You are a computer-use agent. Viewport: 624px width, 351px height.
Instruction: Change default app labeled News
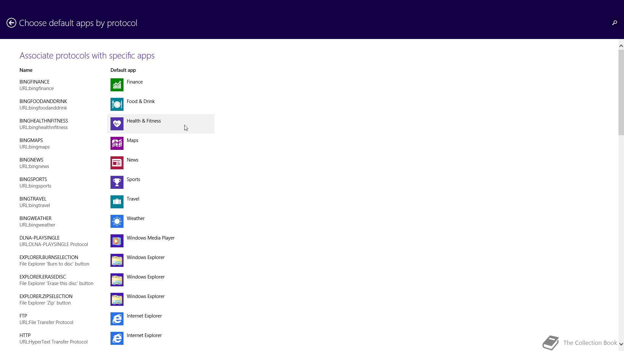[132, 160]
